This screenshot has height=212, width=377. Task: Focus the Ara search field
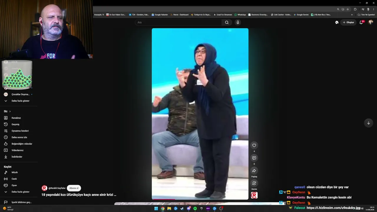(178, 22)
